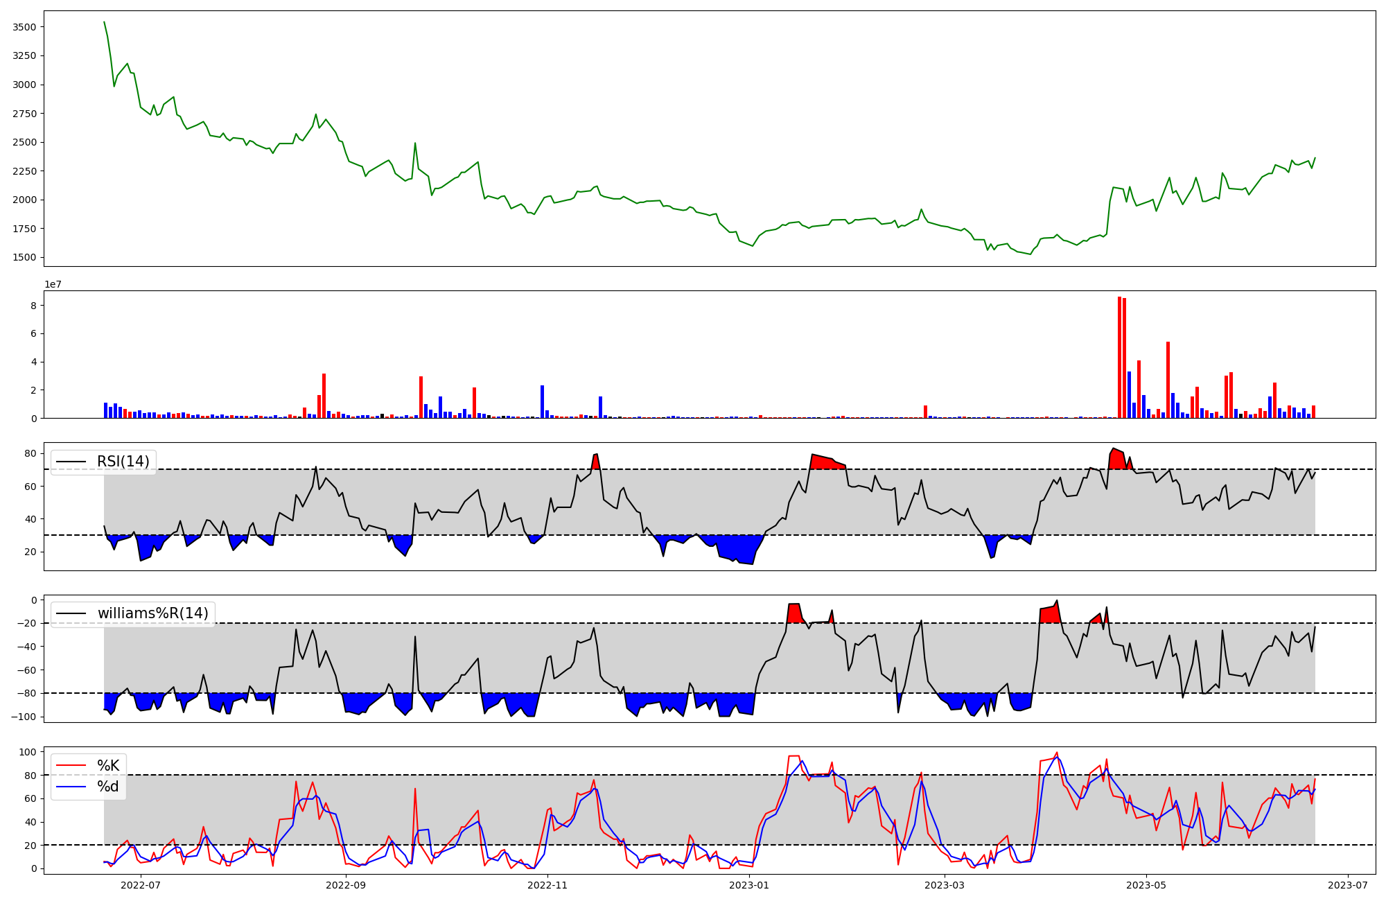Click the 100 tick on stochastic axis
The height and width of the screenshot is (901, 1386).
pyautogui.click(x=28, y=752)
